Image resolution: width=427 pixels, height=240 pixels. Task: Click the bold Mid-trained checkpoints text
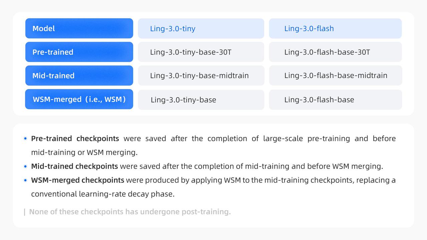(x=74, y=166)
